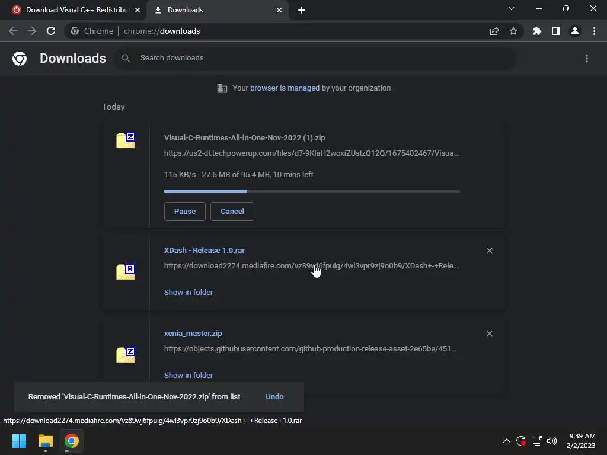Open the clock showing 9:39 AM
The width and height of the screenshot is (607, 455).
tap(581, 441)
